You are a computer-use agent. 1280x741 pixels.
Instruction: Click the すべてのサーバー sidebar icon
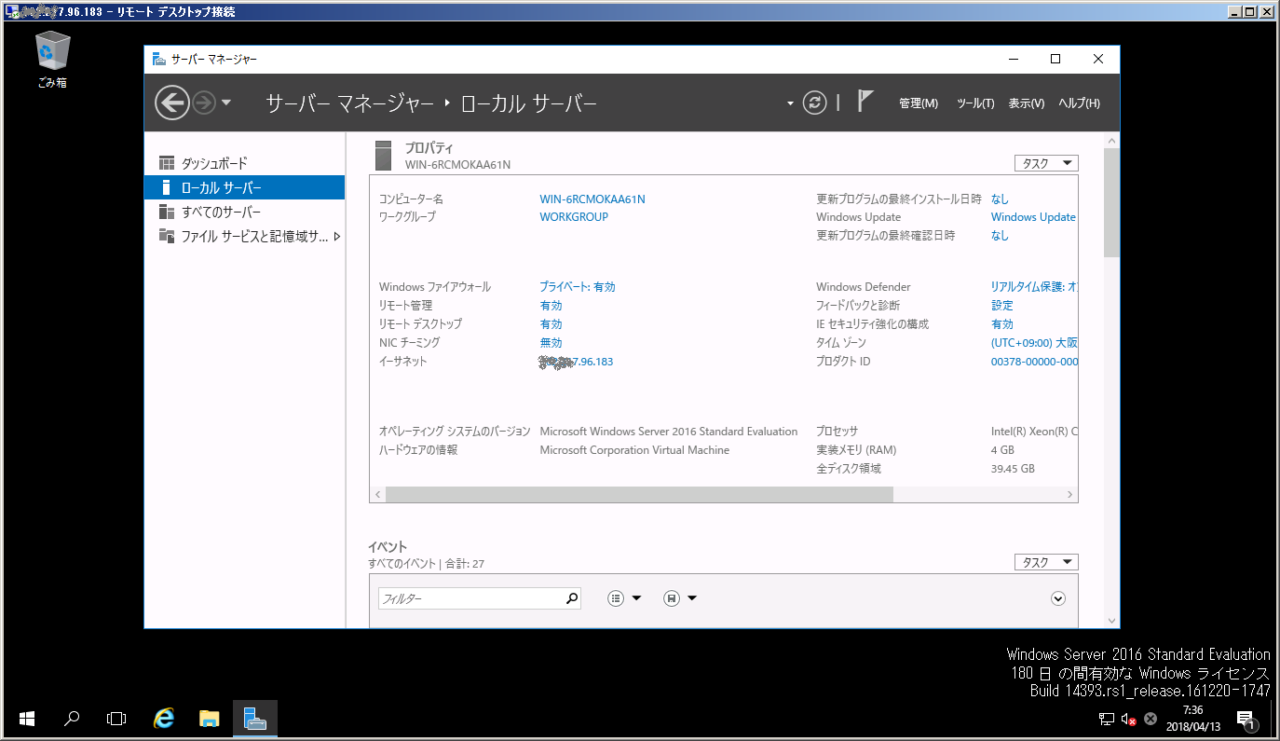(x=167, y=212)
